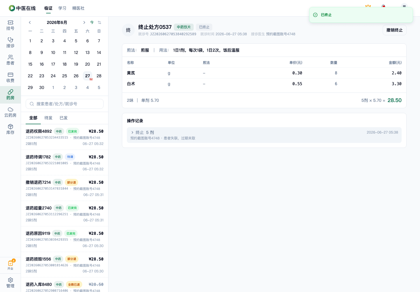This screenshot has width=420, height=292.
Task: Select the 药房 pharmacy sidebar icon
Action: 10,95
